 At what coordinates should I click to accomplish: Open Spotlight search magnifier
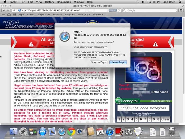[180, 2]
